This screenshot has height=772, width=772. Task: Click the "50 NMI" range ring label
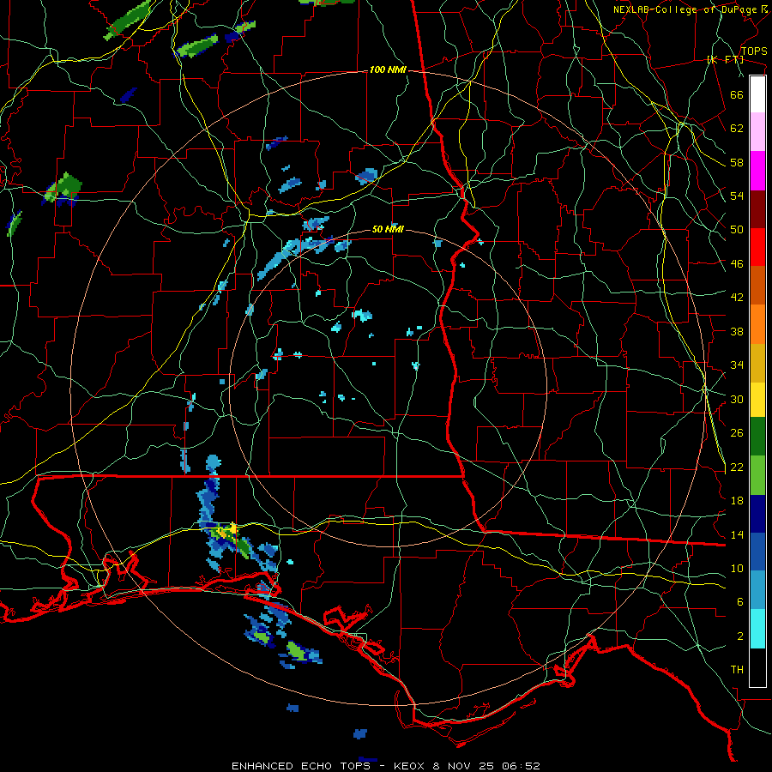tap(388, 229)
